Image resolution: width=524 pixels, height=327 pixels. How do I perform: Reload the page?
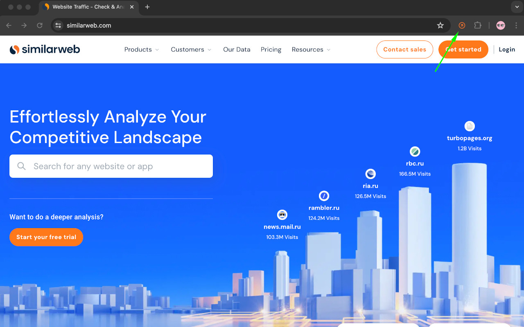[40, 25]
